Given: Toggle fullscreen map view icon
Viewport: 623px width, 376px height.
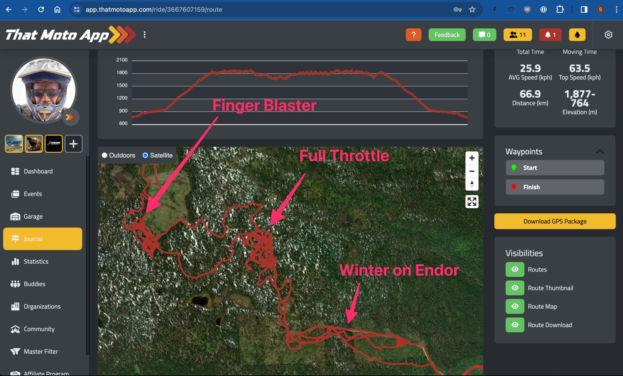Looking at the screenshot, I should 472,202.
